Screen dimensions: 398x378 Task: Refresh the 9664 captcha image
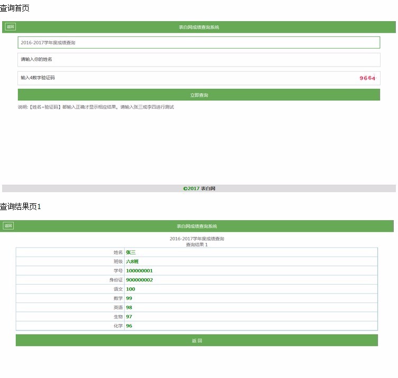point(367,78)
